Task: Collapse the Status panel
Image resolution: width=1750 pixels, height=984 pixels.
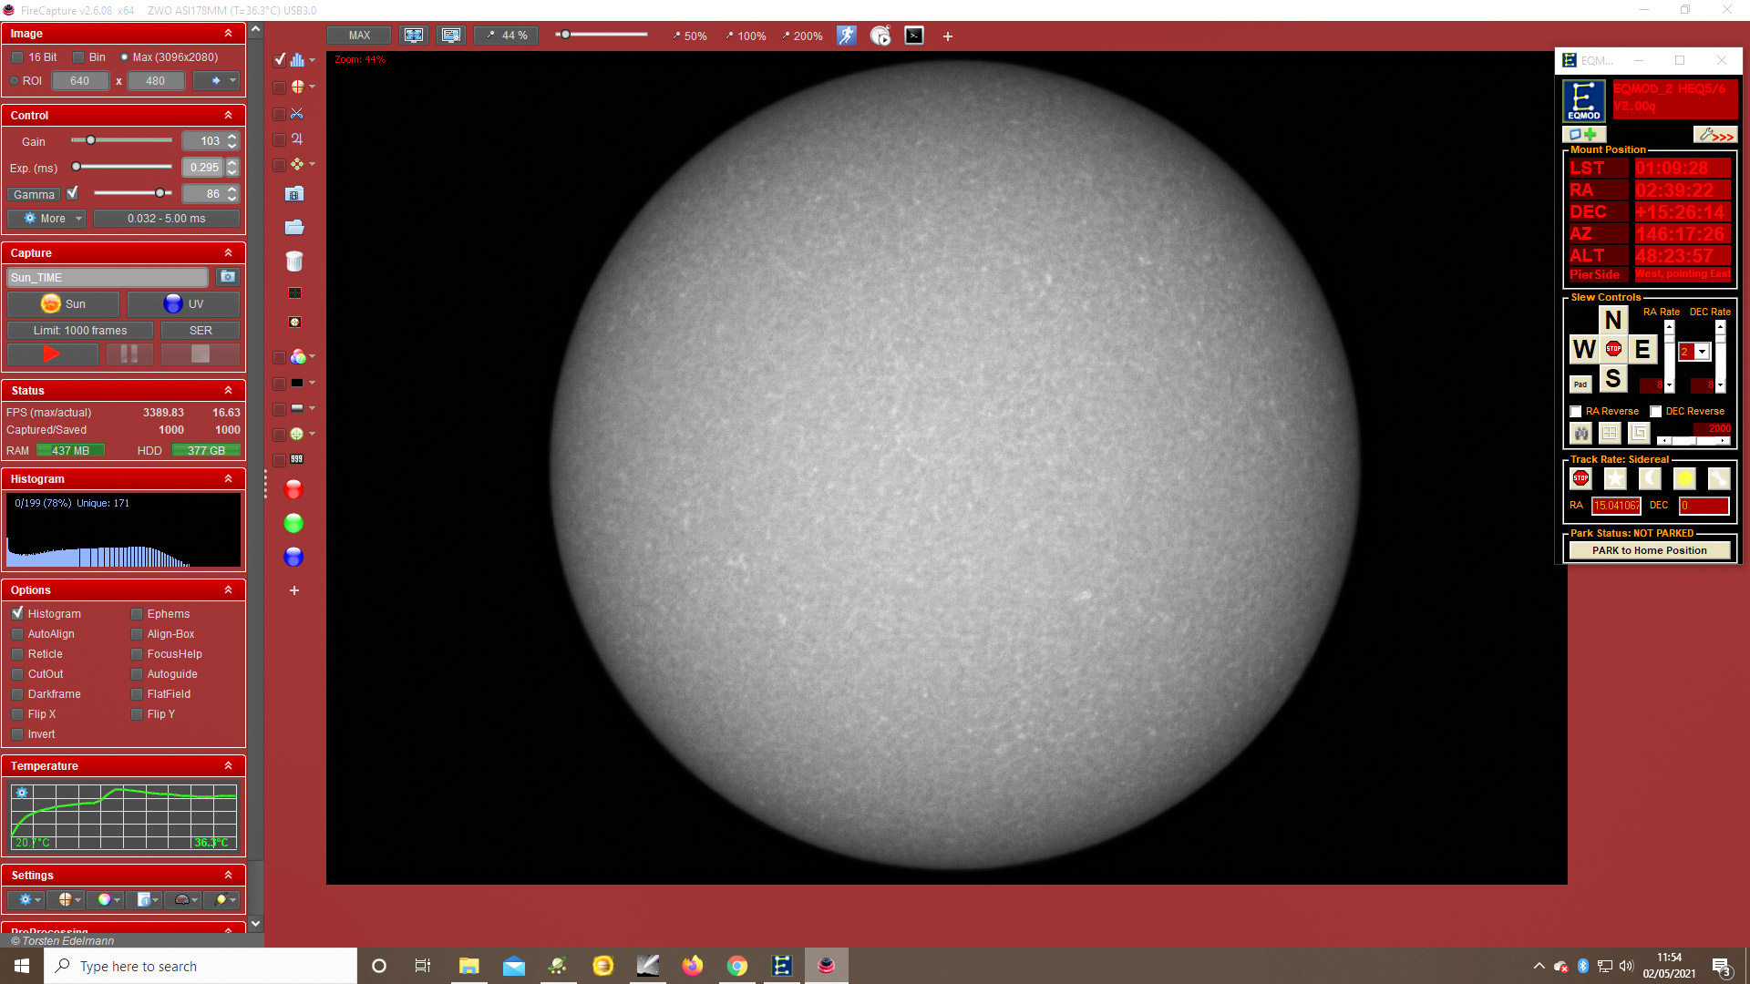Action: [228, 391]
